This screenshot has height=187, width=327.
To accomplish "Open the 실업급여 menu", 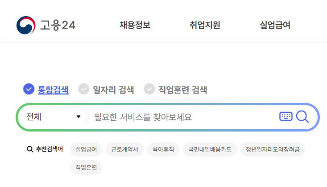I will (275, 25).
